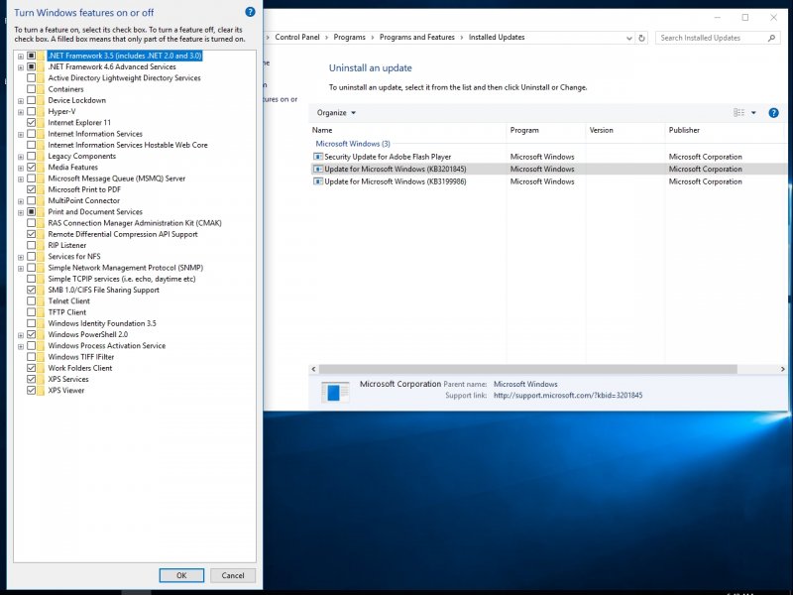The image size is (793, 595).
Task: Uncheck SMB 1.0/CIFS File Sharing Support
Action: click(x=32, y=290)
